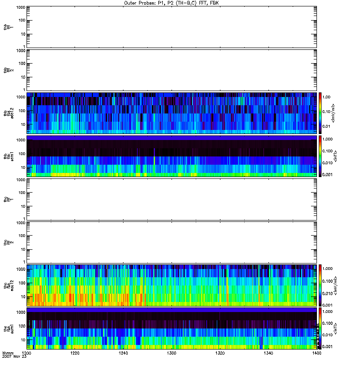Viewport: 343px width, 366px height.
Task: Click inside the thc fbk edc12 spectrogram
Action: [x=171, y=285]
